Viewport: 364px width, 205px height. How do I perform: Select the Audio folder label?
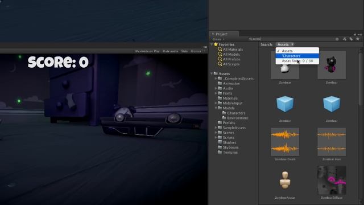227,88
